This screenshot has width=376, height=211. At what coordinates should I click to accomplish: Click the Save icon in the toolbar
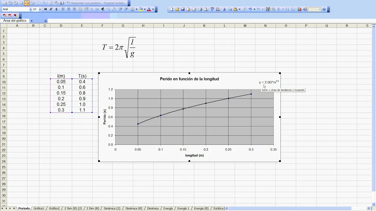click(183, 9)
